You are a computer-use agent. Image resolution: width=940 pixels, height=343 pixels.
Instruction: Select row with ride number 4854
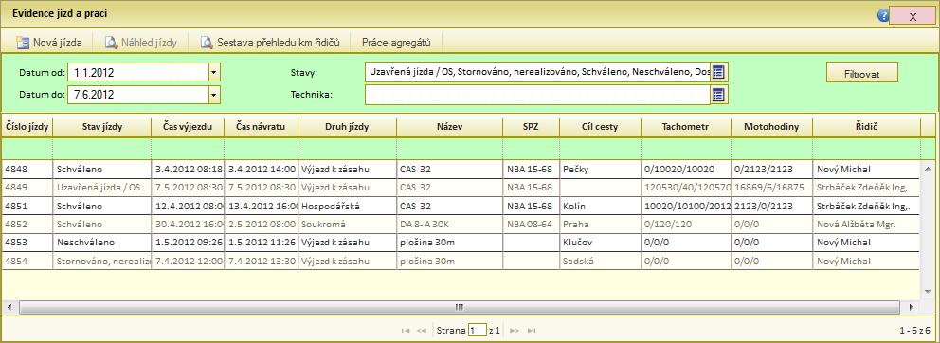tap(461, 261)
